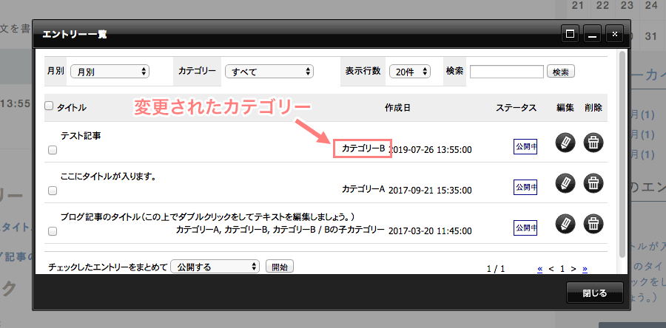666x328 pixels.
Task: Click the テスト記事 title text
Action: (x=81, y=136)
